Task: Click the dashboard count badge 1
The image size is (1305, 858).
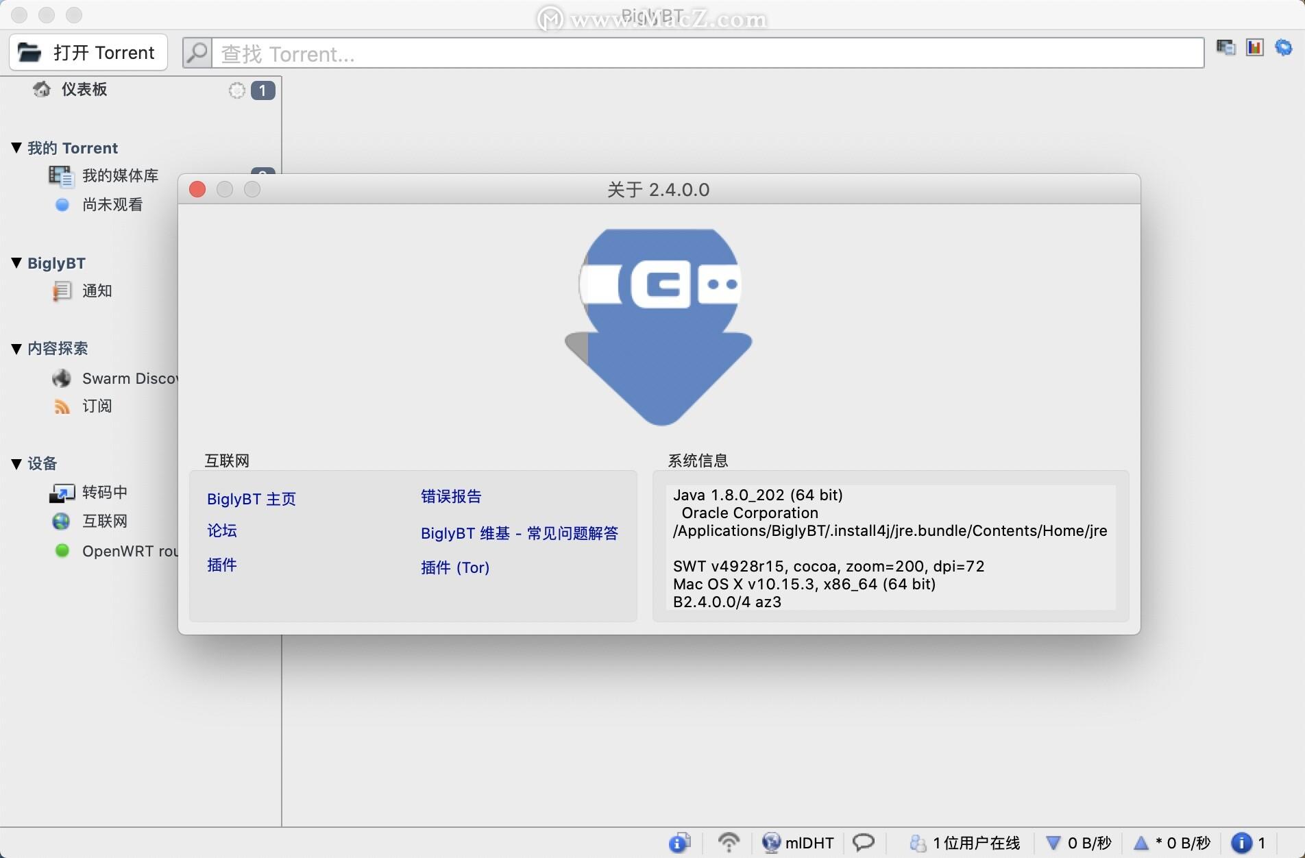Action: [263, 90]
